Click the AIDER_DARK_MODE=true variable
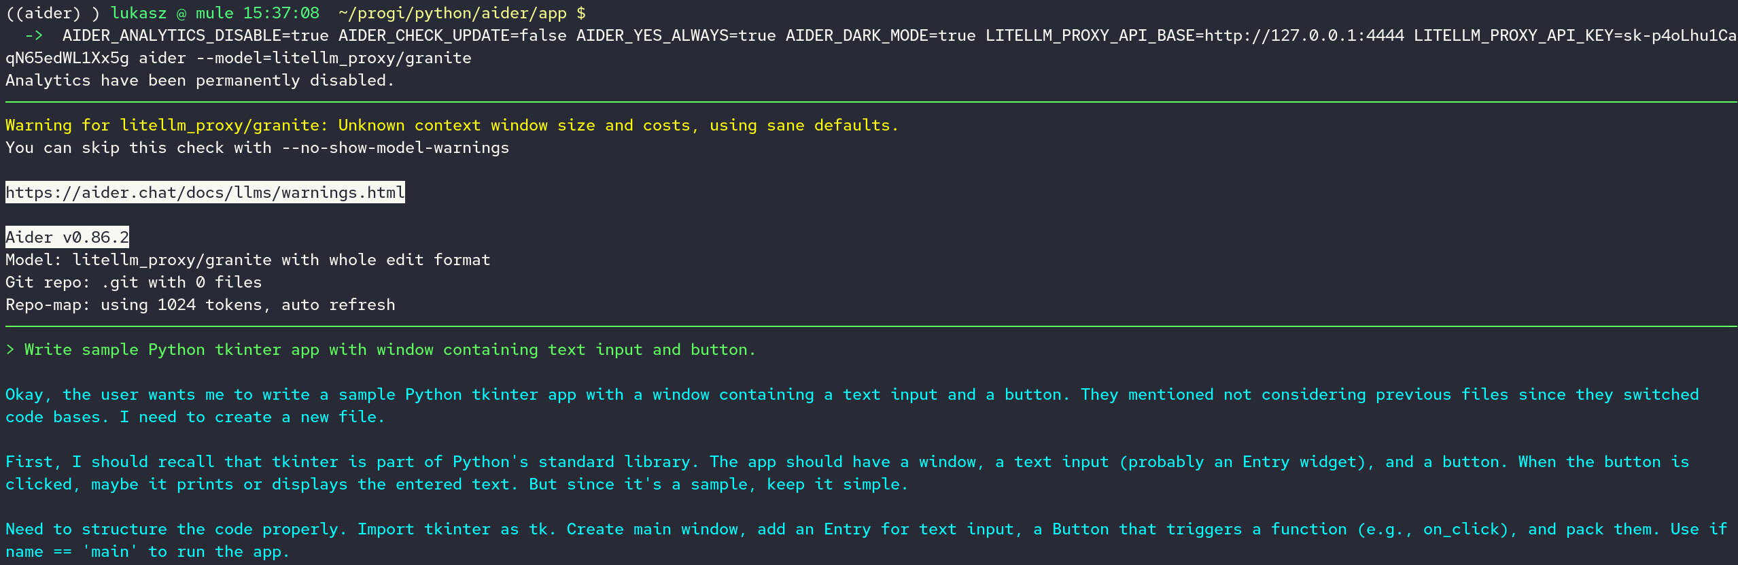This screenshot has width=1738, height=565. coord(881,35)
